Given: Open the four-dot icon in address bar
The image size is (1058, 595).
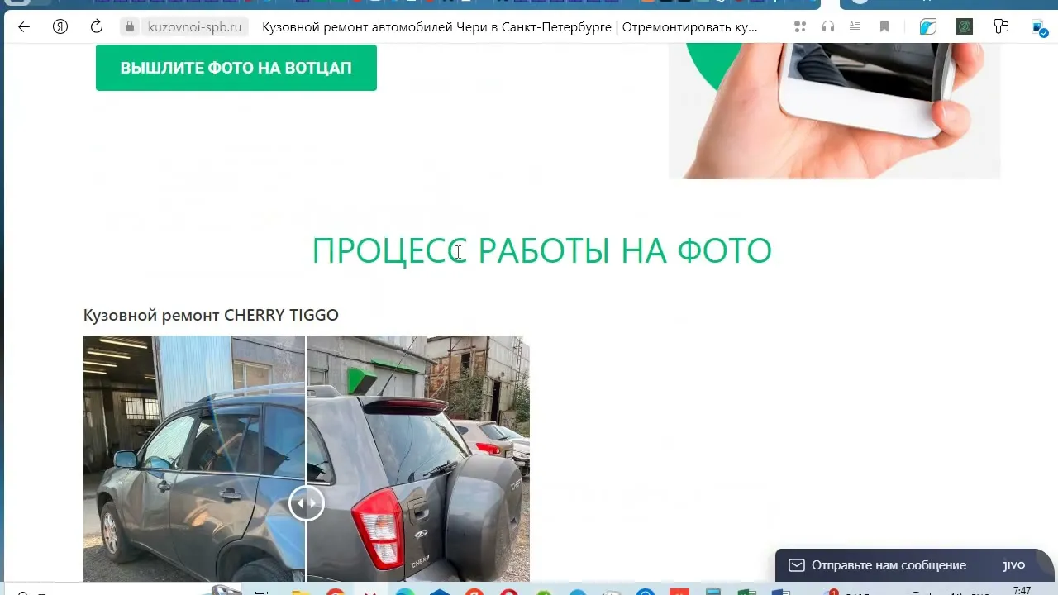Looking at the screenshot, I should point(799,26).
